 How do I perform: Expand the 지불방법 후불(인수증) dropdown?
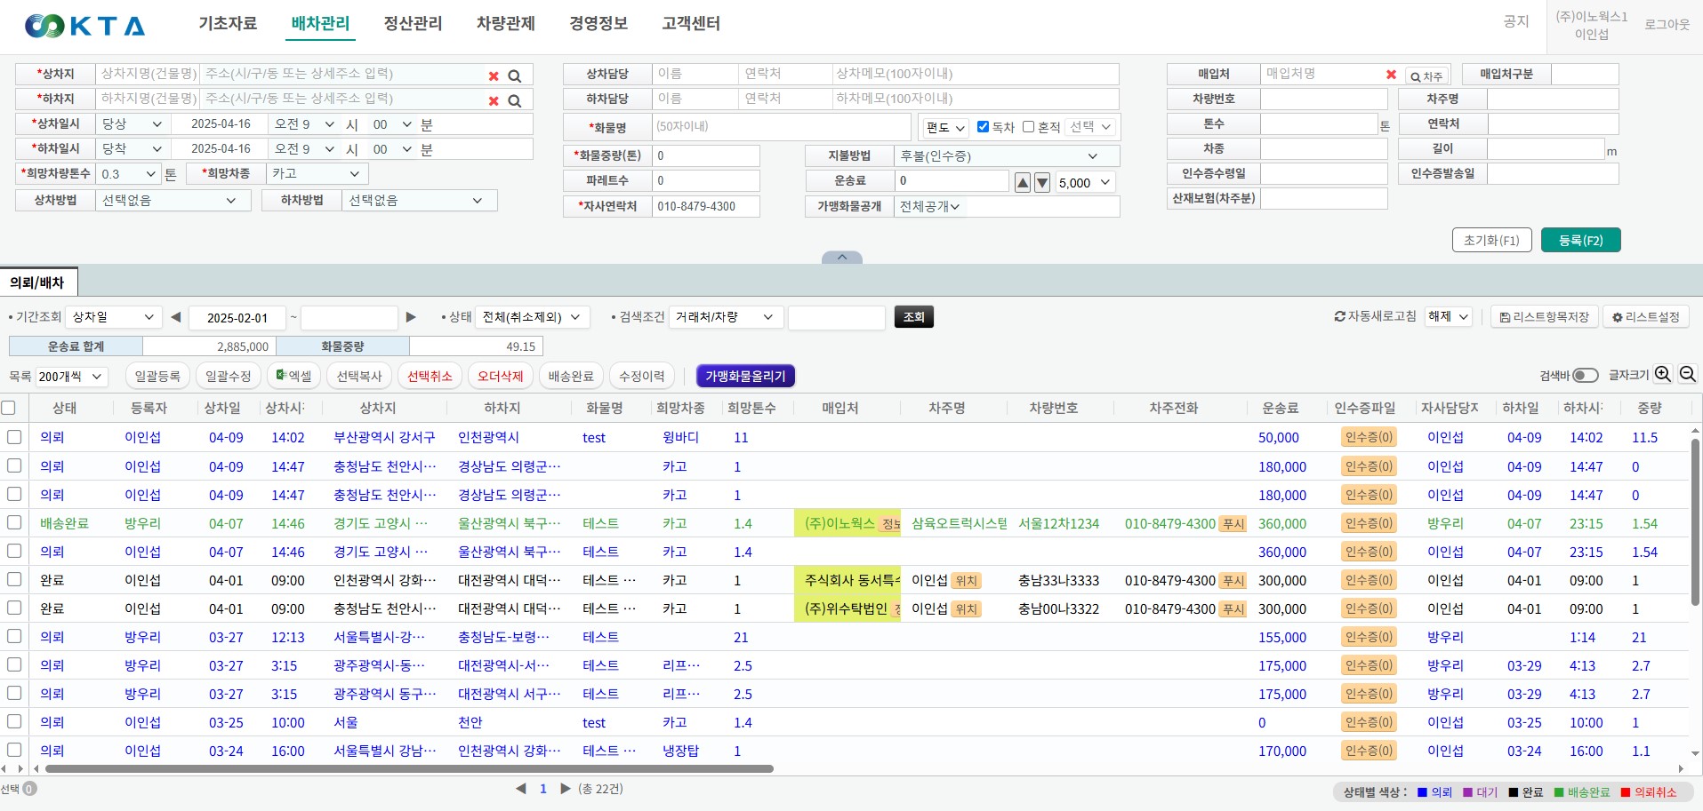(x=1005, y=156)
